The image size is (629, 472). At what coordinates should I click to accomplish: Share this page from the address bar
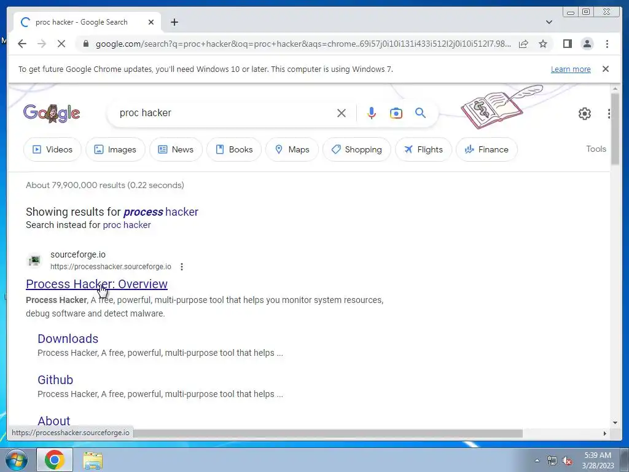pos(523,44)
